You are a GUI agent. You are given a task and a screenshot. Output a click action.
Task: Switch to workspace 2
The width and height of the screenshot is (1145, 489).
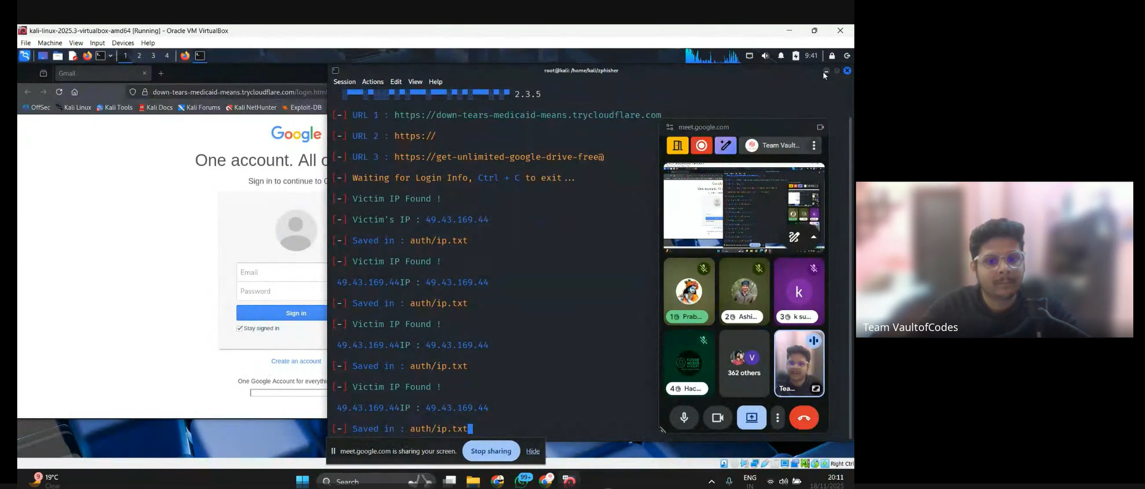(139, 56)
